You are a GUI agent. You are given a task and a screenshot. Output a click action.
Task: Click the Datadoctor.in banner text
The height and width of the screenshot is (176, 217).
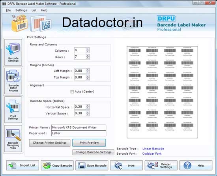coord(102,22)
